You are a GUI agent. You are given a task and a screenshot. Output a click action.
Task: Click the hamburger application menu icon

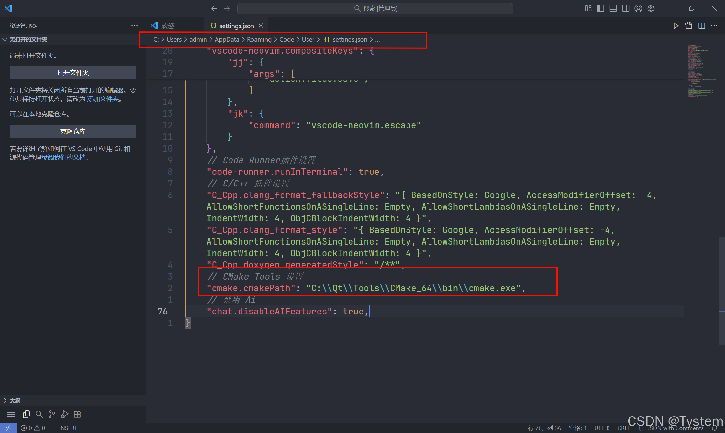click(11, 414)
